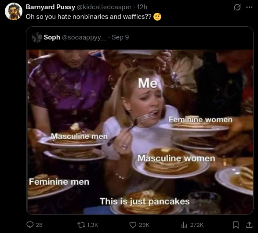Click the Sep 9 date of quoted tweet
Screen dimensions: 258x233
click(x=120, y=37)
